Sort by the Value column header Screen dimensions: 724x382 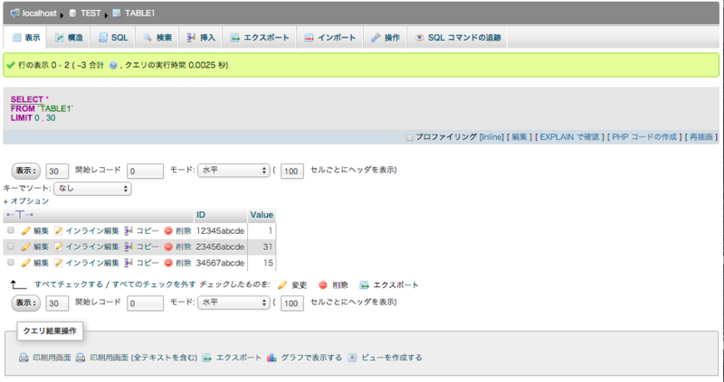click(x=262, y=215)
